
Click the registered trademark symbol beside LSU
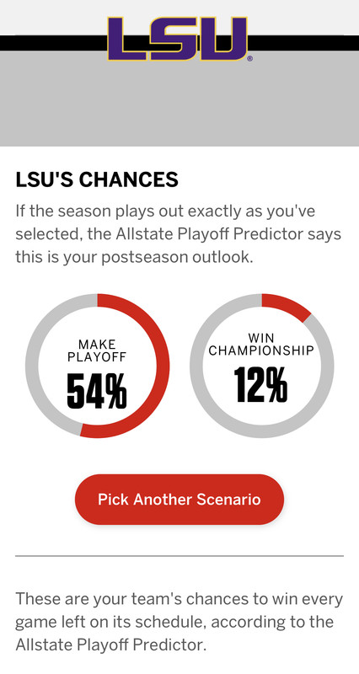(x=249, y=59)
